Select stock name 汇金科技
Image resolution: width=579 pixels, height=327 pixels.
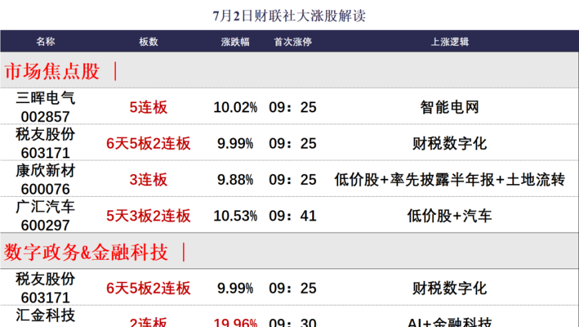point(45,315)
